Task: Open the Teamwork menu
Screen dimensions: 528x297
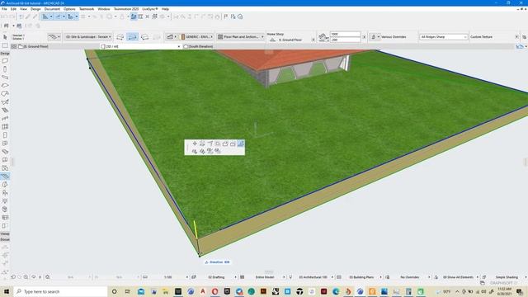Action: (x=87, y=9)
